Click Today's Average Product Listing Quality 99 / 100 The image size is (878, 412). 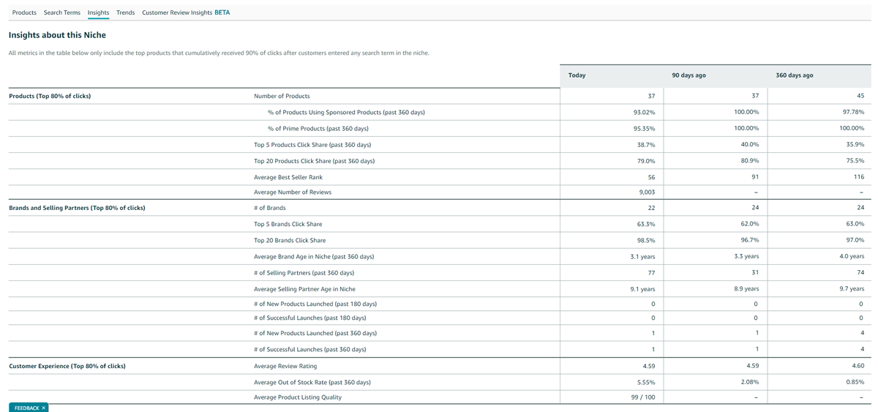(642, 397)
